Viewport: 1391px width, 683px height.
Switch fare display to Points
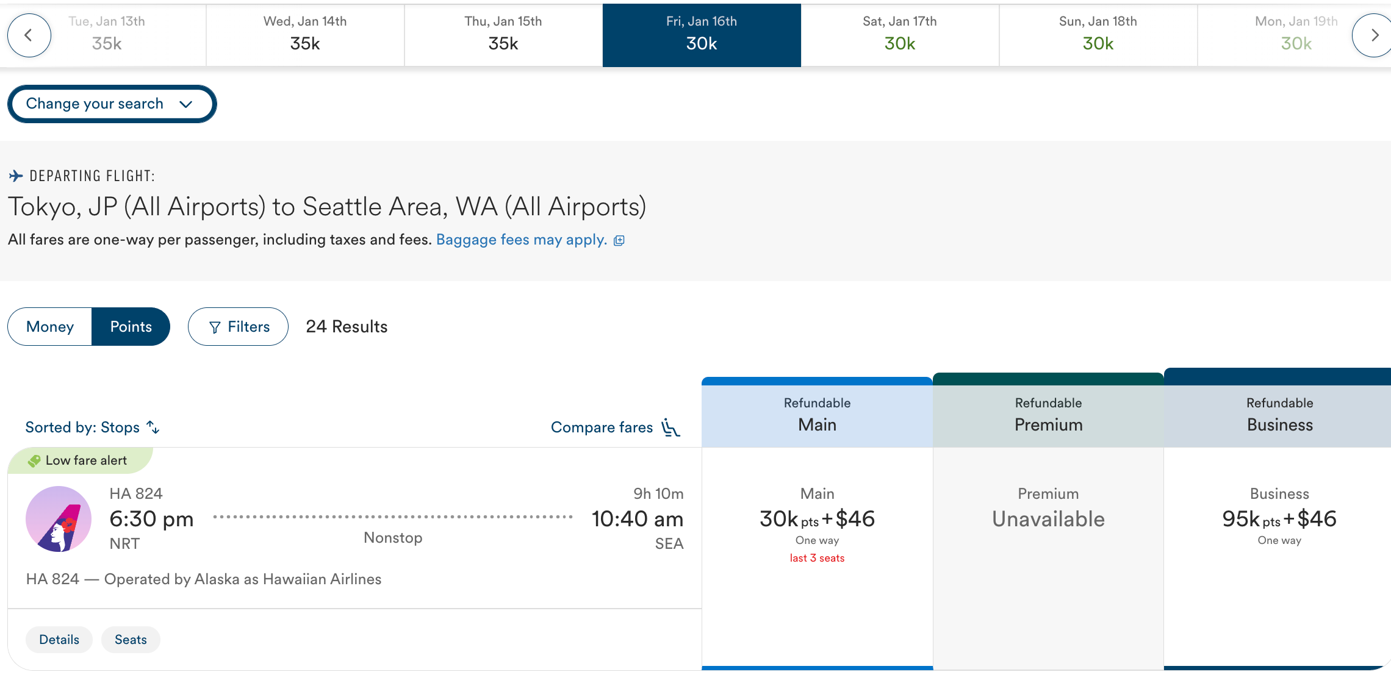131,327
